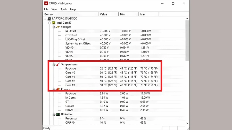Select the IA Offset voltage row
Image resolution: width=232 pixels, height=130 pixels.
click(125, 31)
